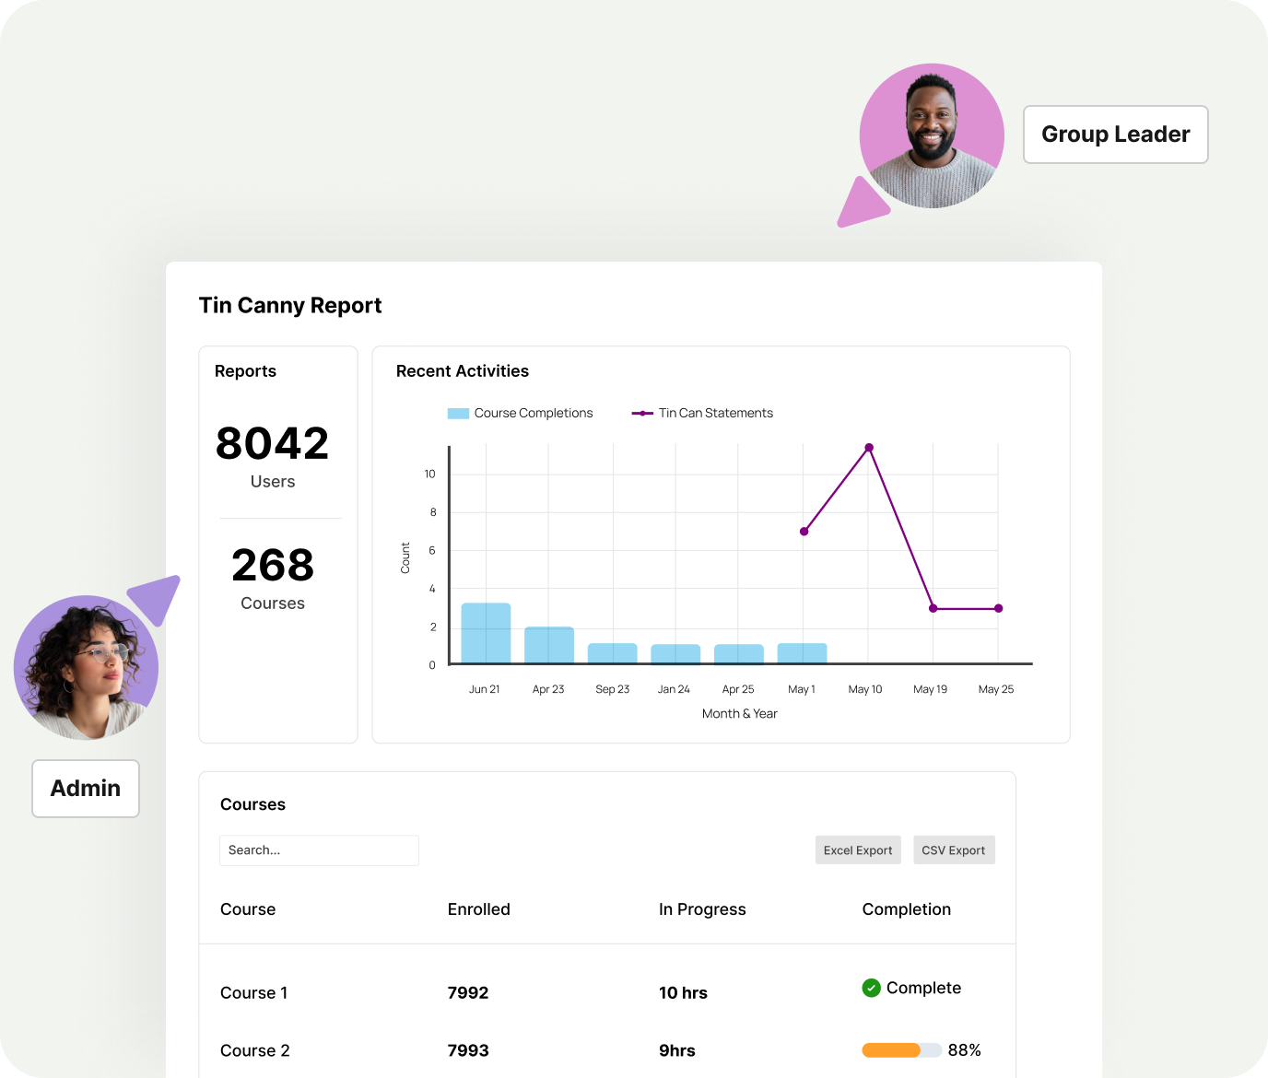This screenshot has width=1268, height=1078.
Task: Click the purple pointer arrow icon
Action: click(x=156, y=598)
